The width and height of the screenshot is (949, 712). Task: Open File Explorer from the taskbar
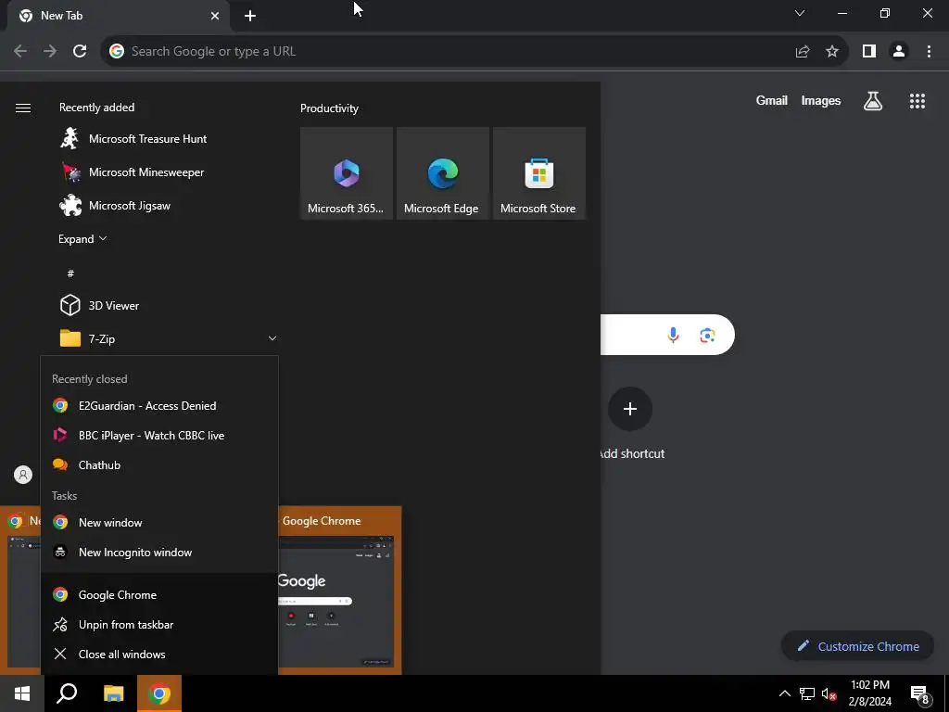[113, 693]
